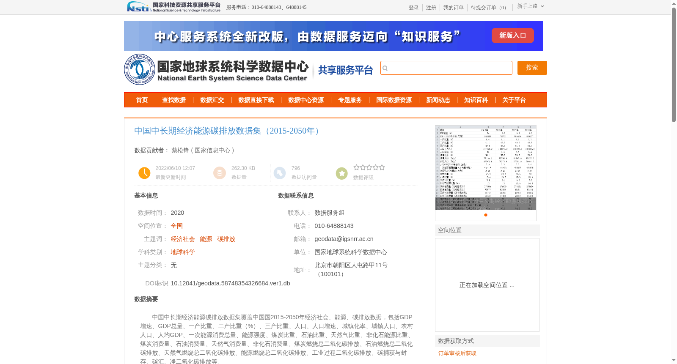The width and height of the screenshot is (677, 364).
Task: Click the 796 visit count value
Action: [296, 168]
